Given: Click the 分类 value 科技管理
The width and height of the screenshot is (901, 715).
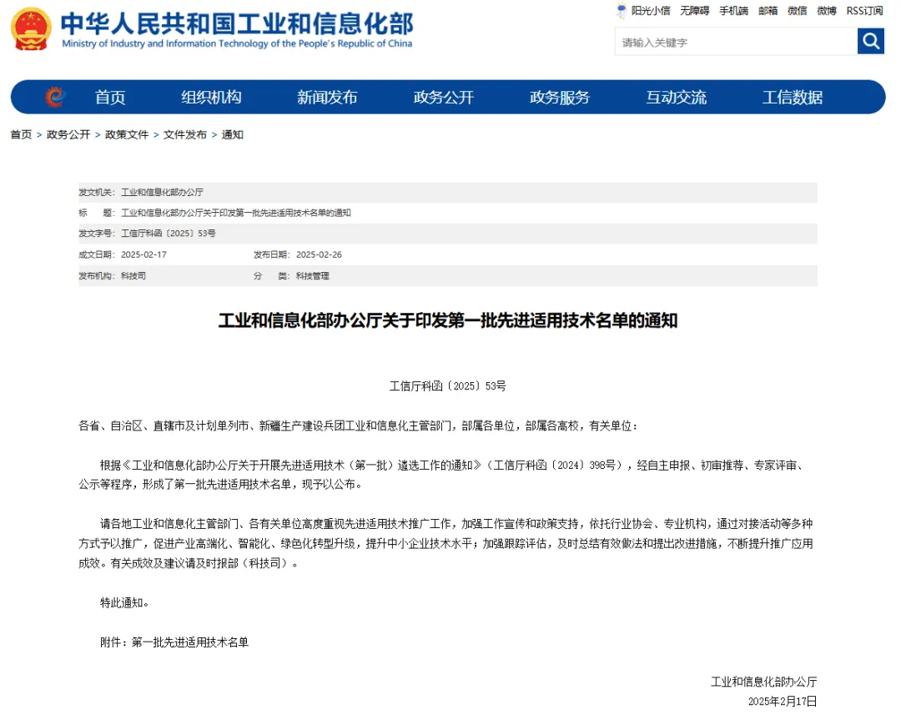Looking at the screenshot, I should [313, 276].
